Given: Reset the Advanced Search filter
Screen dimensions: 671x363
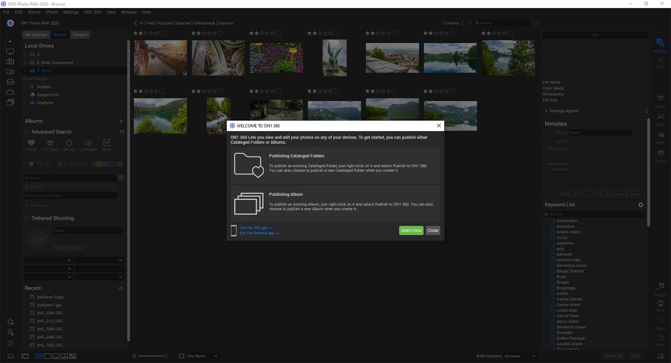Looking at the screenshot, I should [x=122, y=132].
